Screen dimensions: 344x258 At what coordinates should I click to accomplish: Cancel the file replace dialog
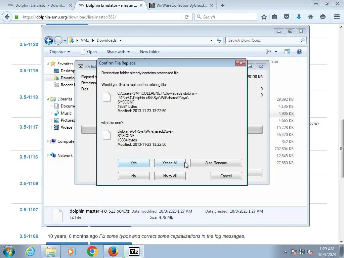point(226,176)
